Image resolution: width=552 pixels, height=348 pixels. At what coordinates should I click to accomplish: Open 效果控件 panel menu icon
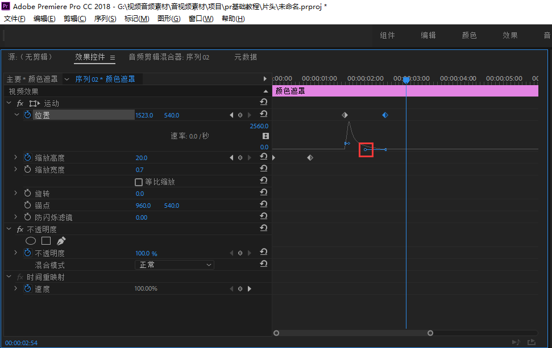coord(113,58)
